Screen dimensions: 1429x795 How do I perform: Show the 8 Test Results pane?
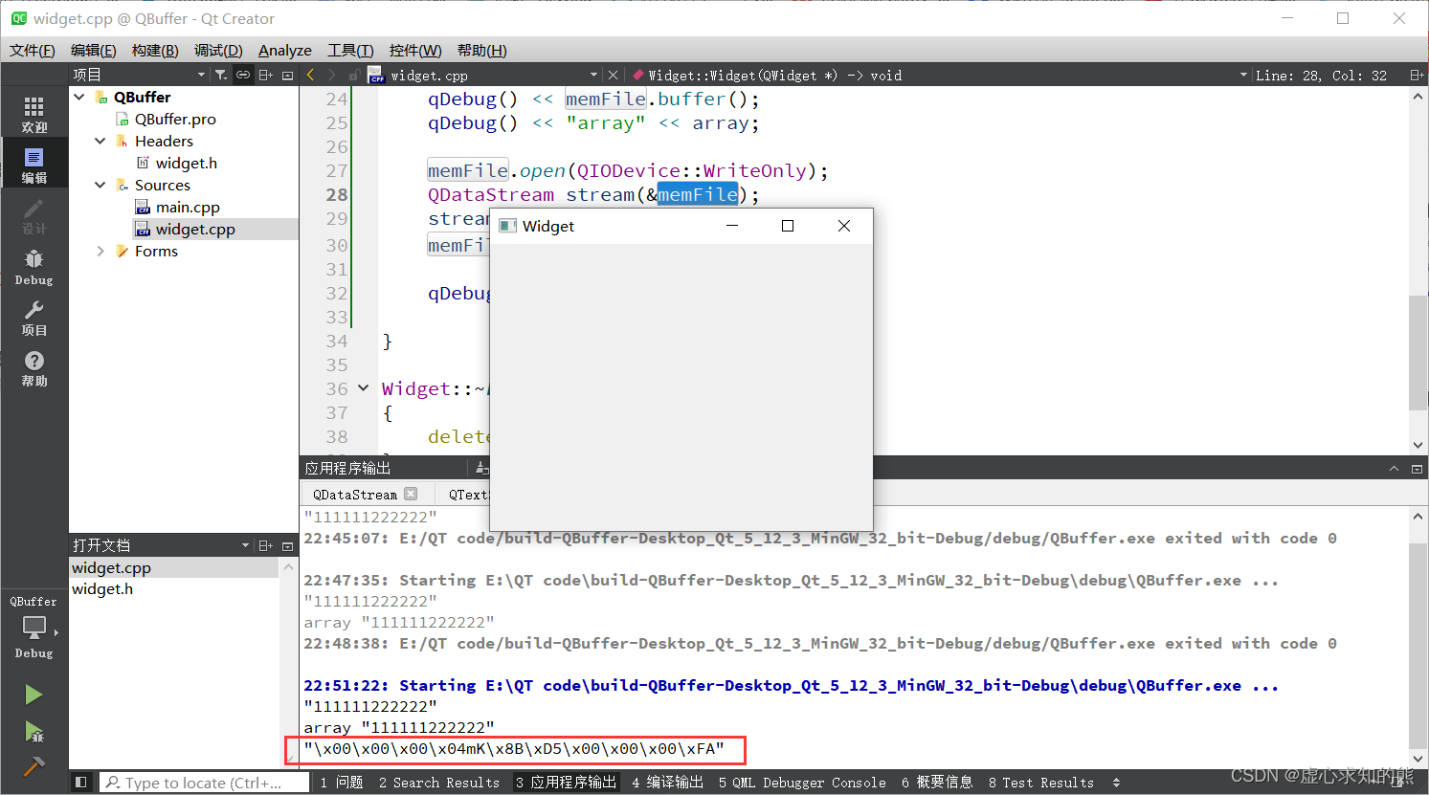click(1041, 783)
